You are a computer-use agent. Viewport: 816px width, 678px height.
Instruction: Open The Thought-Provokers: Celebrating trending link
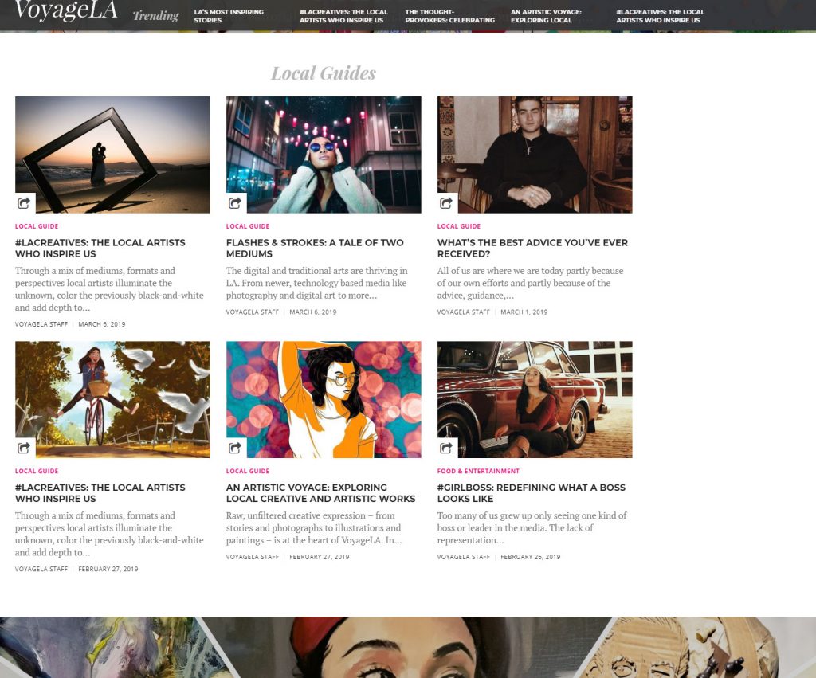pyautogui.click(x=450, y=16)
